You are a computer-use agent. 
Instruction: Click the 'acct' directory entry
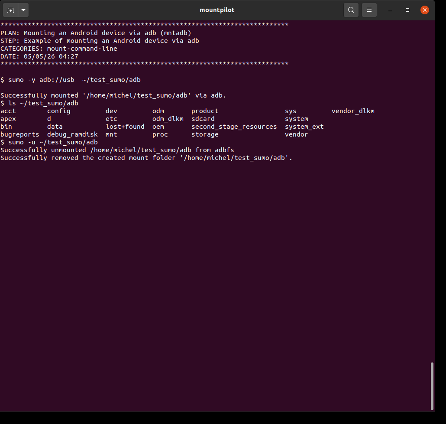point(8,111)
